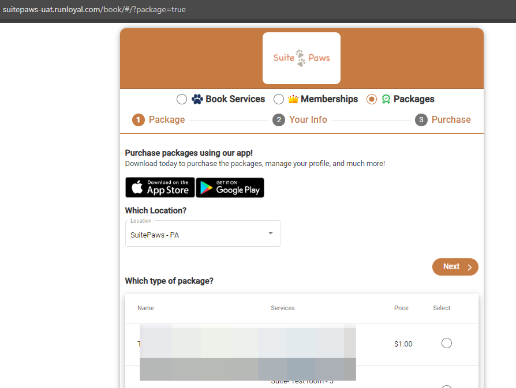Select the Memberships radio button
516x388 pixels.
coord(278,99)
